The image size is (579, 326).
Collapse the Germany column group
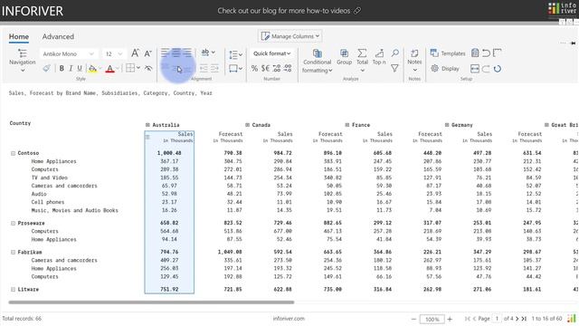447,125
